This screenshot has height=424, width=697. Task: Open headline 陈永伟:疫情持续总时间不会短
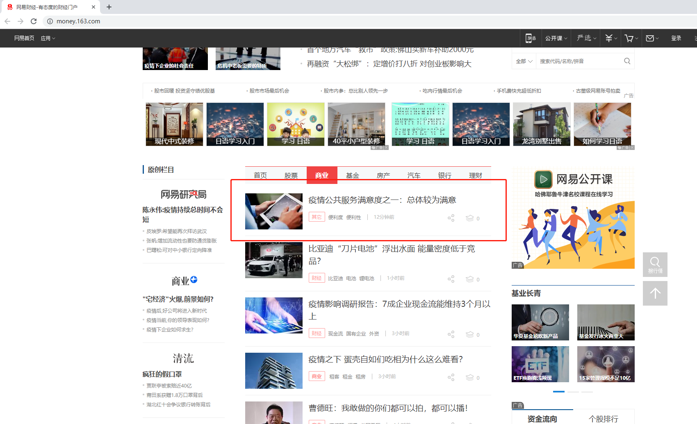[x=183, y=215]
